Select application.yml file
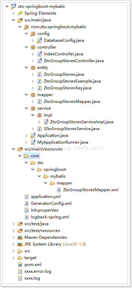132x288 pixels. click(45, 197)
